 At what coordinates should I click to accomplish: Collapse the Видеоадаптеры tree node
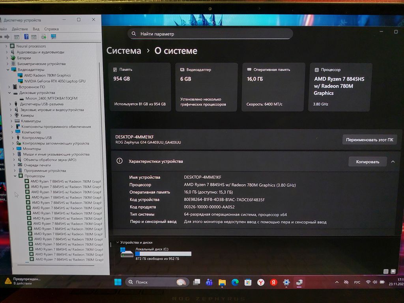click(8, 69)
